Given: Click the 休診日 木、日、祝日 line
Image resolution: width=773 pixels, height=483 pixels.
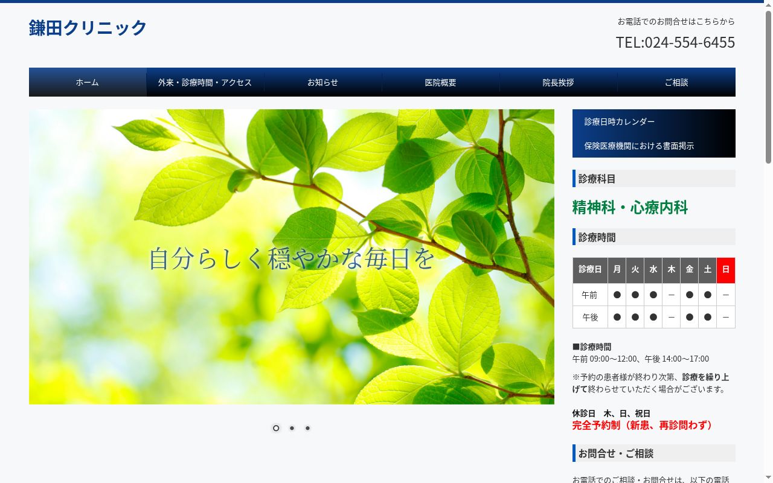Looking at the screenshot, I should tap(611, 414).
